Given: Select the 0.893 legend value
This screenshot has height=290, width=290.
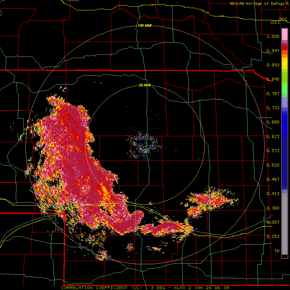Looking at the screenshot, I should click(273, 65).
